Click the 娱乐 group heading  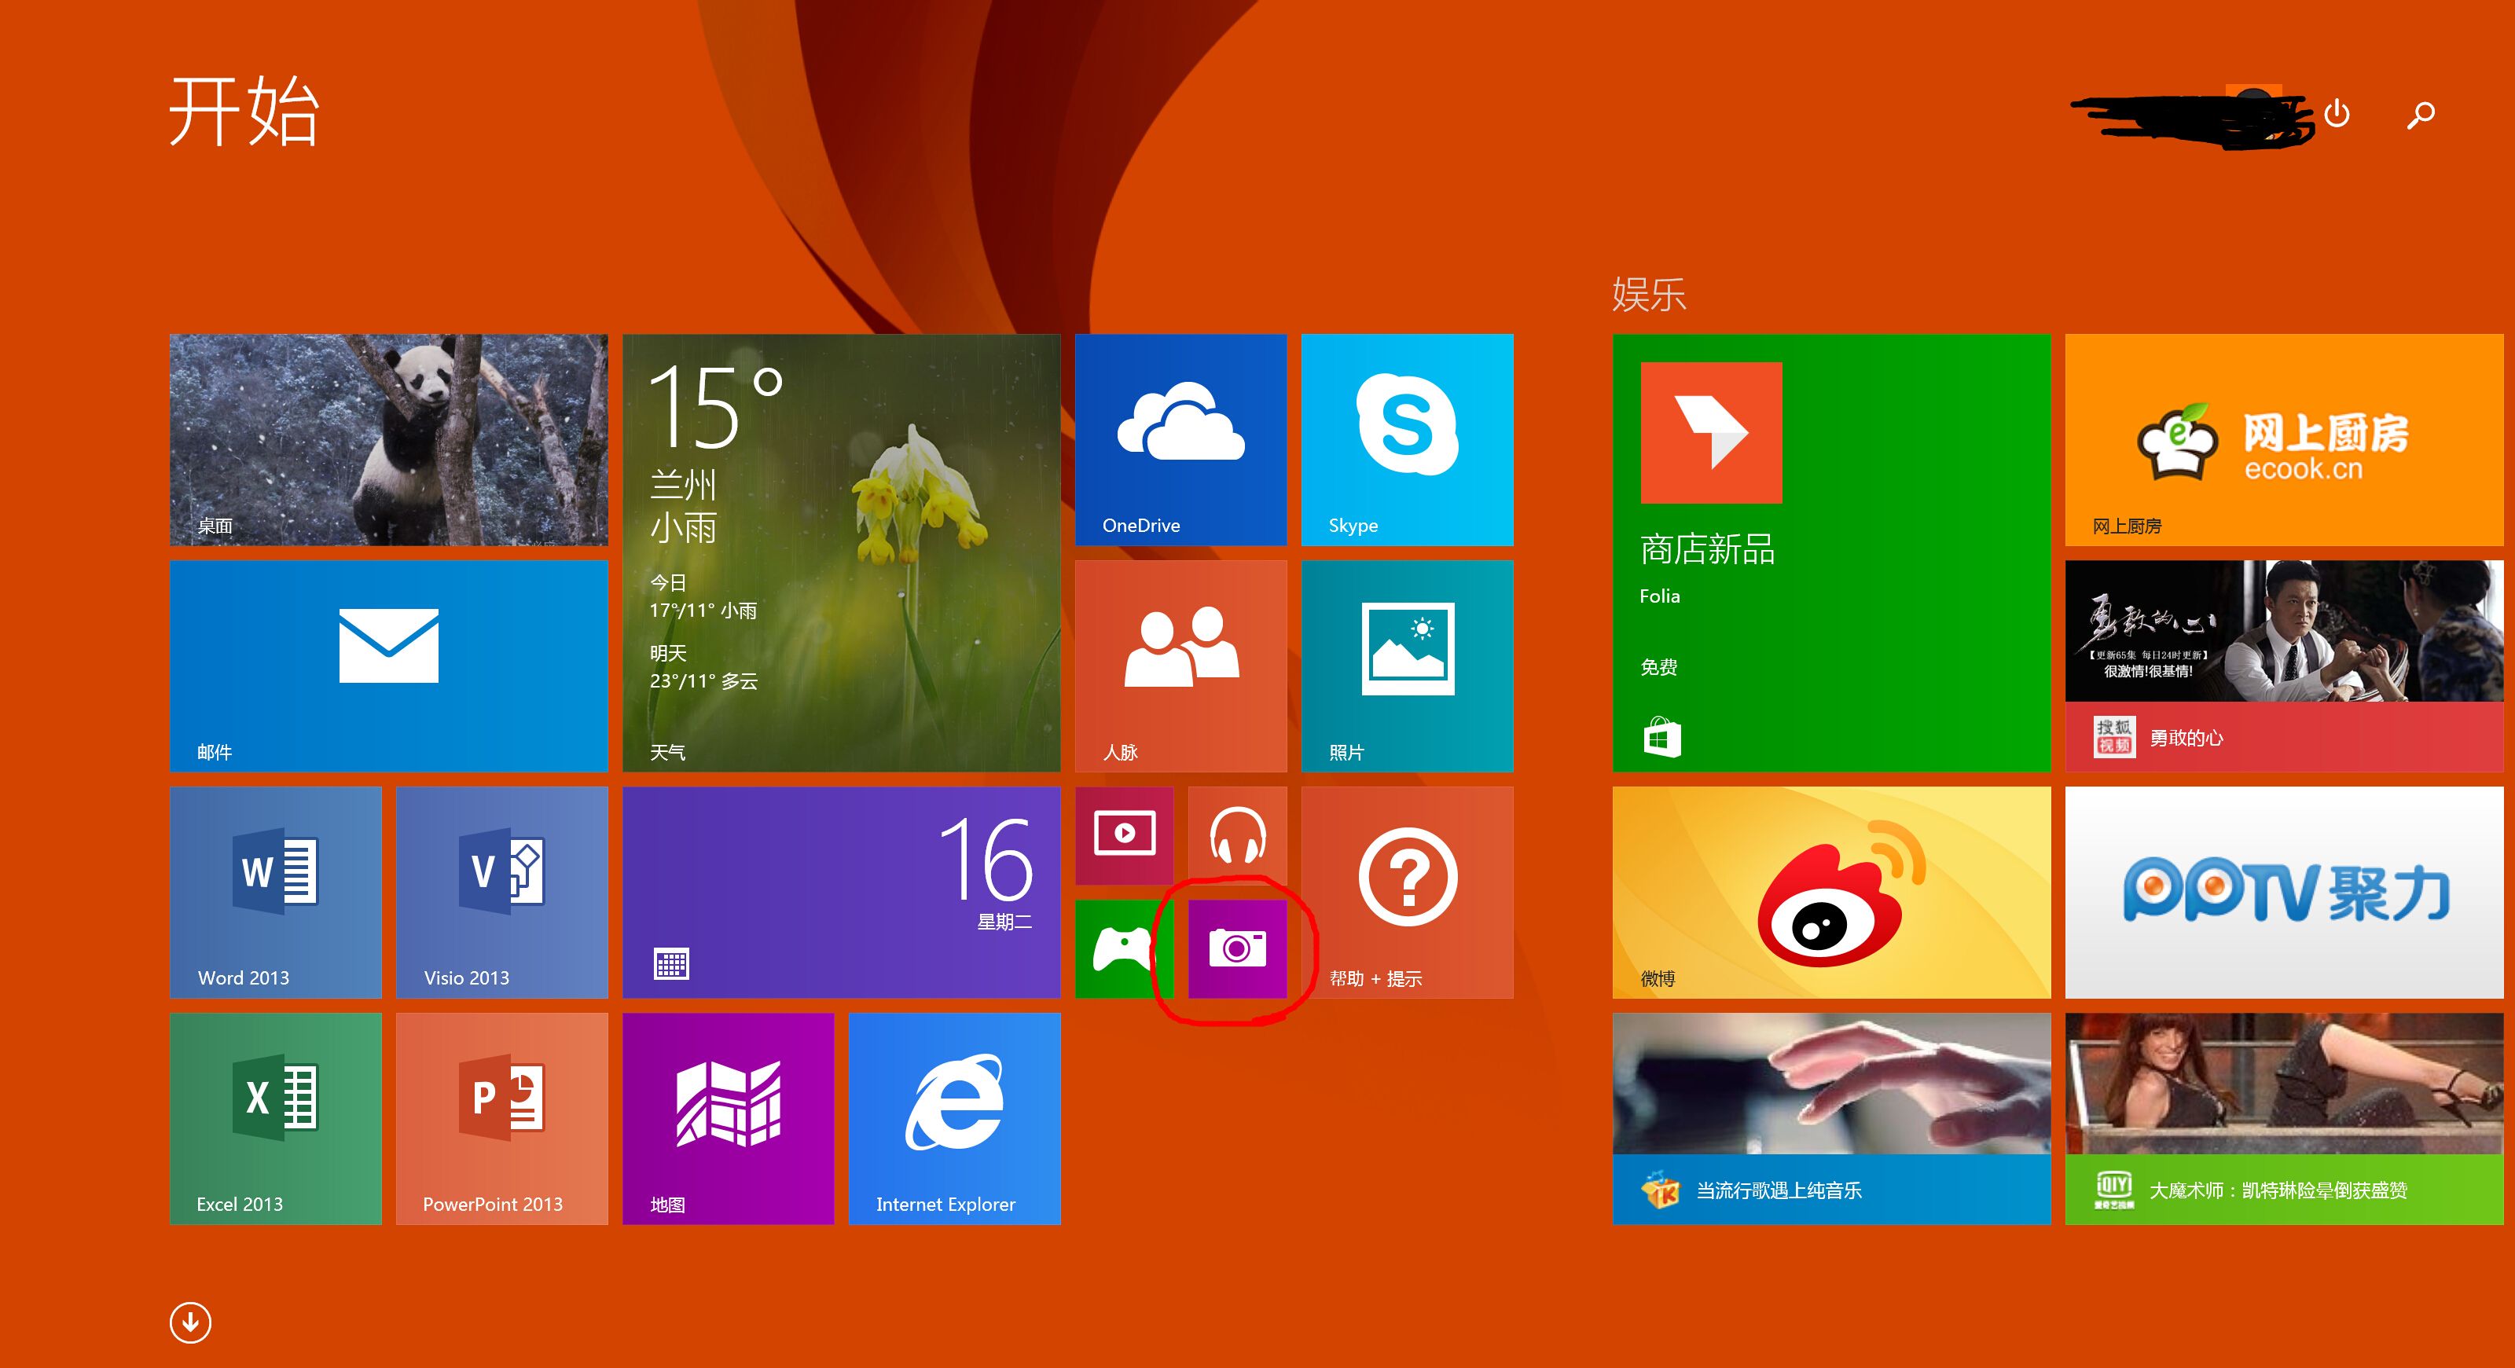(1649, 294)
